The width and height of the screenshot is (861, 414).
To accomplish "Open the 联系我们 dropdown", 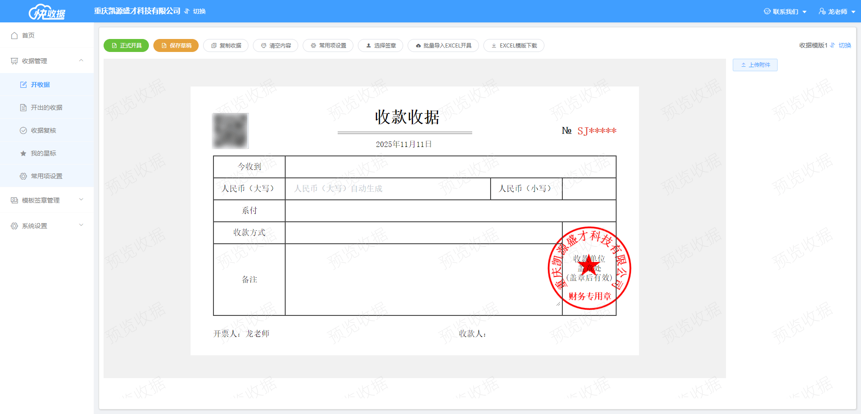I will 785,12.
